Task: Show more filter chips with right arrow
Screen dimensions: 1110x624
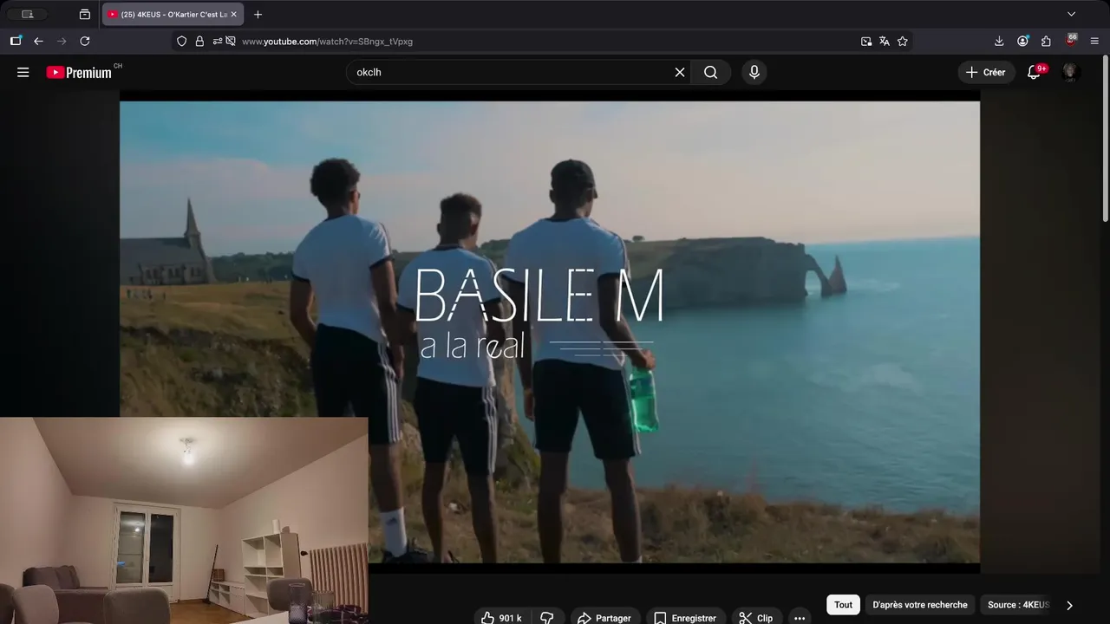Action: point(1069,605)
